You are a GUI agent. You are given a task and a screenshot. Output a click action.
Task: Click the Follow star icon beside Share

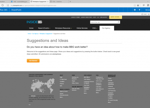coord(149,14)
